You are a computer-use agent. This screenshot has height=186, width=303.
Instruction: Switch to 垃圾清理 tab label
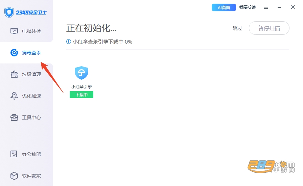31,74
